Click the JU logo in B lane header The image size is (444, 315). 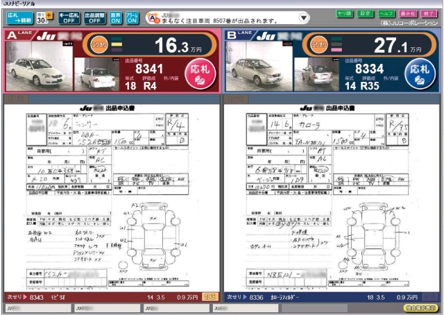(266, 36)
